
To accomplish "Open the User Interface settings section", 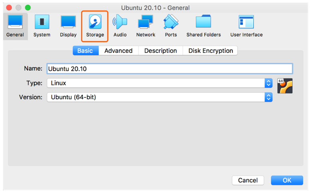I will click(x=246, y=26).
